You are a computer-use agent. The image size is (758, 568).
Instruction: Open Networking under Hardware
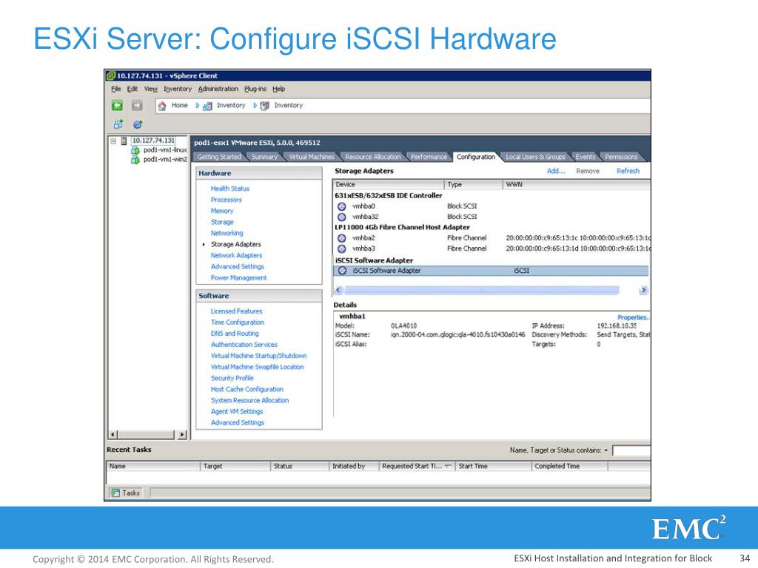point(227,233)
